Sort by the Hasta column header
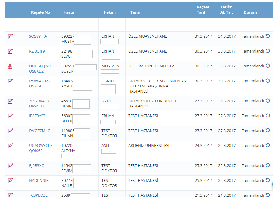Image resolution: width=273 pixels, height=197 pixels. [69, 12]
